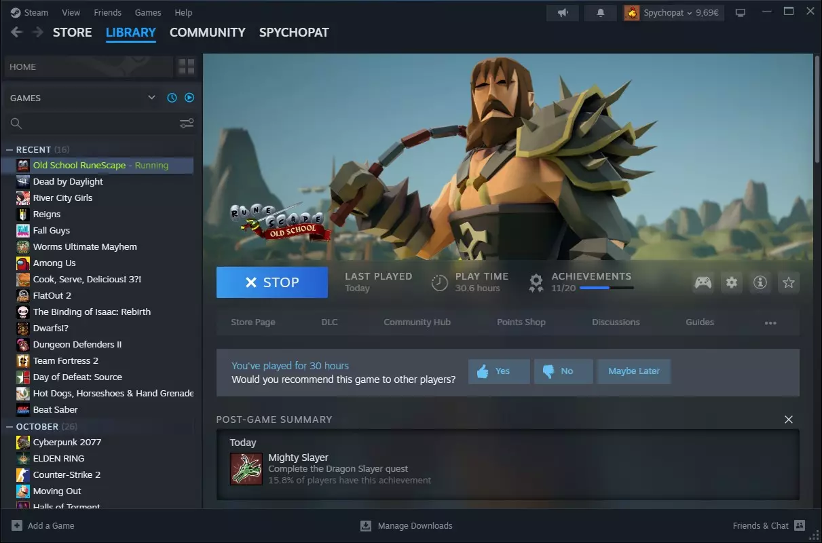
Task: Click the Mighty Slayer achievement icon
Action: pos(246,469)
